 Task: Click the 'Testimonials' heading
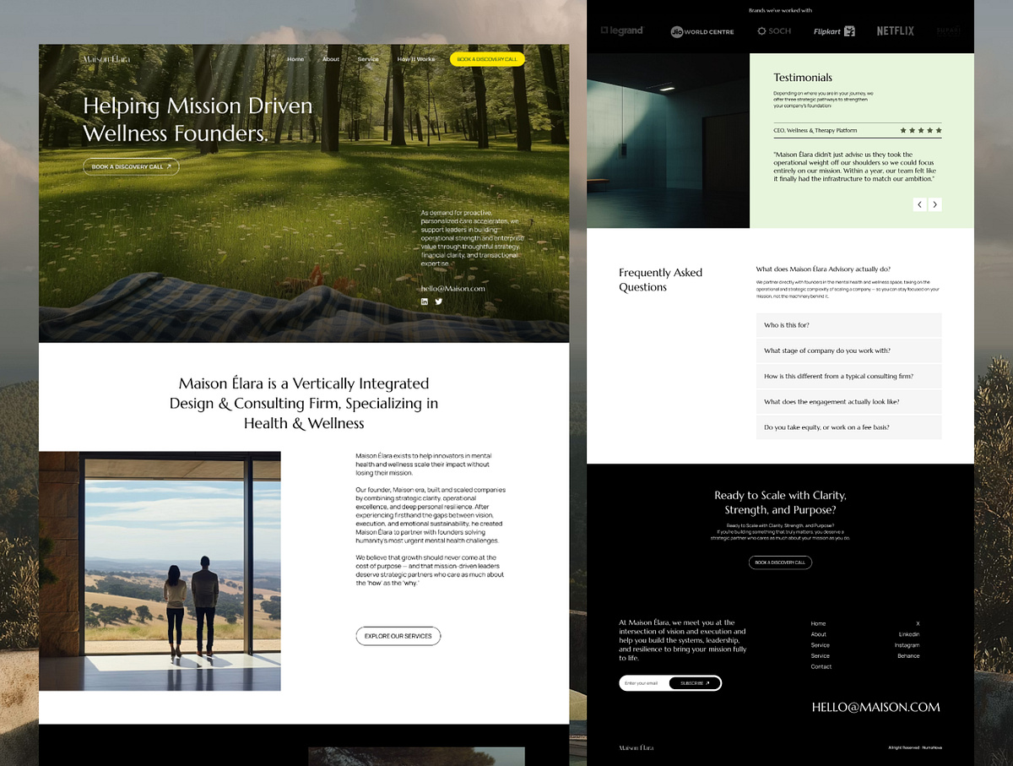pyautogui.click(x=803, y=78)
